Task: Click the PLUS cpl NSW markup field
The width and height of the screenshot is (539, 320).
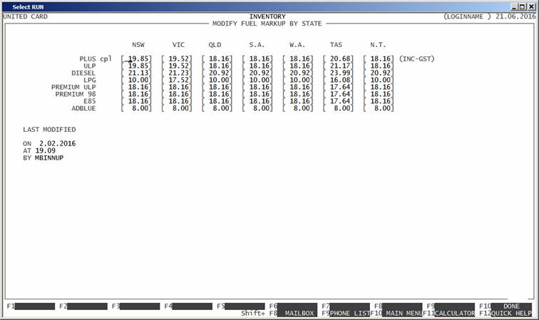Action: tap(136, 58)
